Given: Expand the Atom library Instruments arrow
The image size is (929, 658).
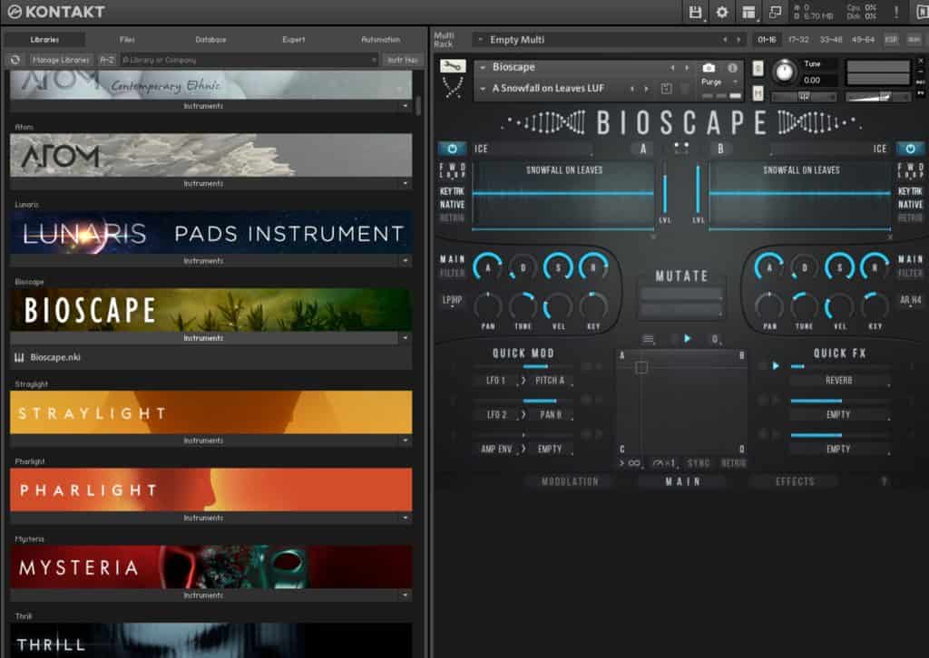Looking at the screenshot, I should point(406,183).
